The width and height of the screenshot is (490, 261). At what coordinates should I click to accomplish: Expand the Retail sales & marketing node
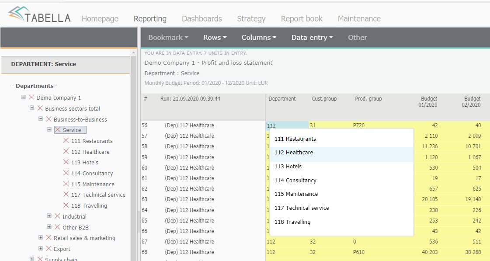click(x=41, y=237)
